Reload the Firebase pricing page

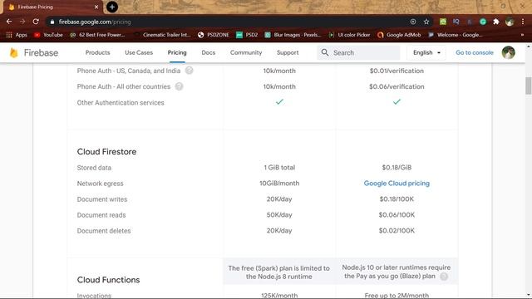click(x=36, y=22)
